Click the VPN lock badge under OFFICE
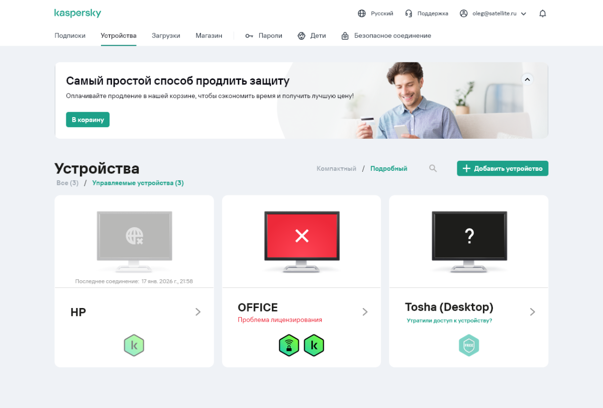Image resolution: width=603 pixels, height=408 pixels. coord(289,345)
